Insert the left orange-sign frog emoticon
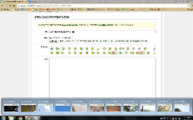The width and height of the screenshot is (193, 120). tap(112, 53)
